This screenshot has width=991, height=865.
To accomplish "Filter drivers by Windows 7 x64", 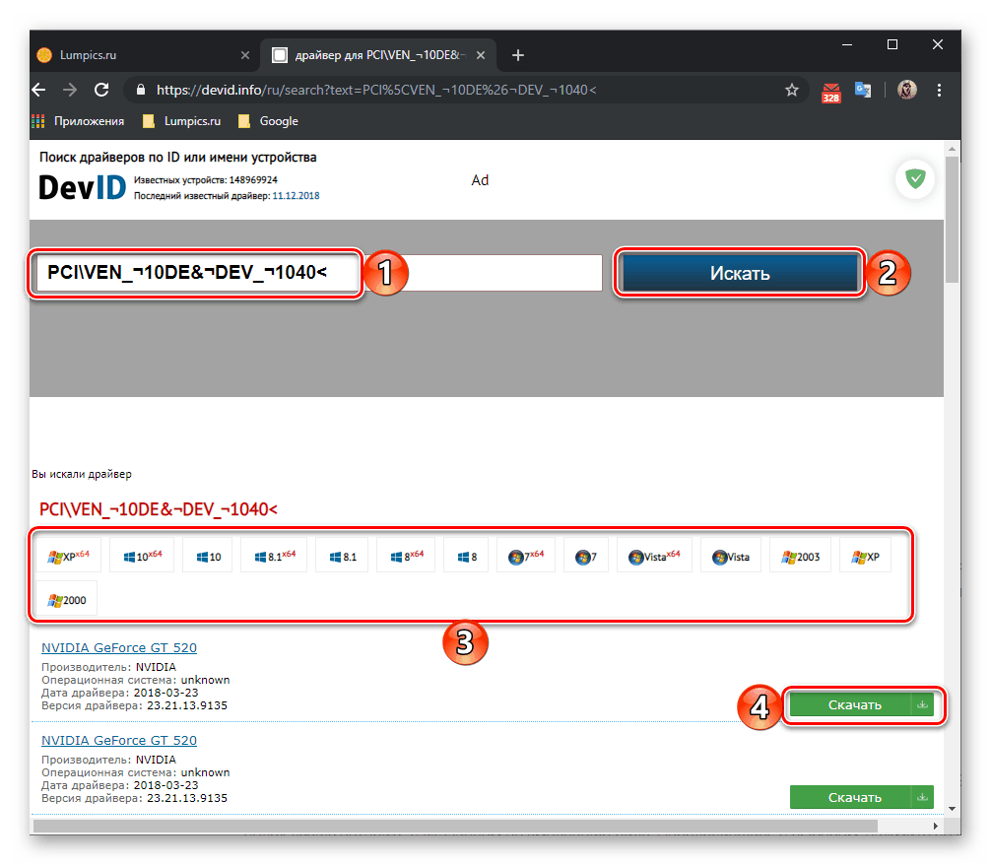I will (526, 557).
